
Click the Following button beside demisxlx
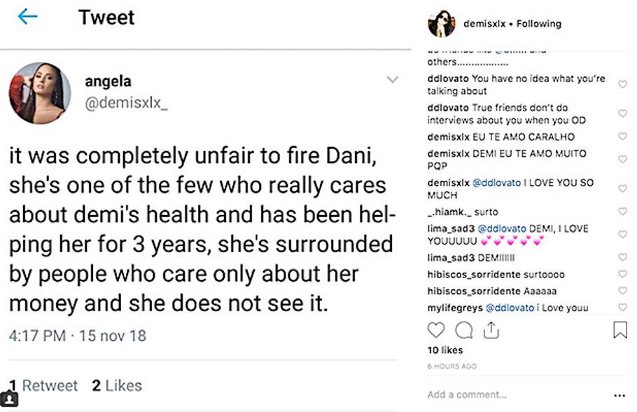tap(539, 24)
